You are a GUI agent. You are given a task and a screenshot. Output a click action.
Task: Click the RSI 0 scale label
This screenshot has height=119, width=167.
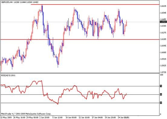160,114
